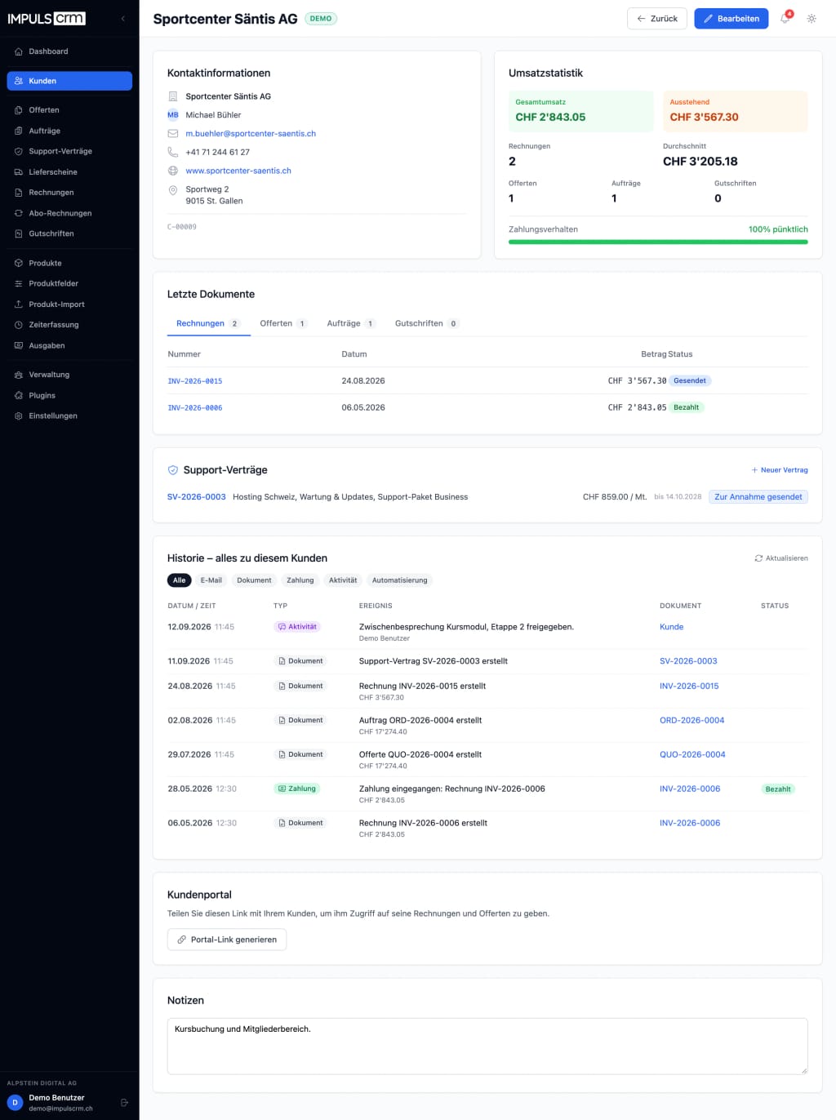Open Dashboard from the sidebar
This screenshot has height=1120, width=836.
(x=69, y=51)
